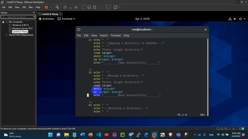Open the VMware Edit menu

tap(10, 7)
